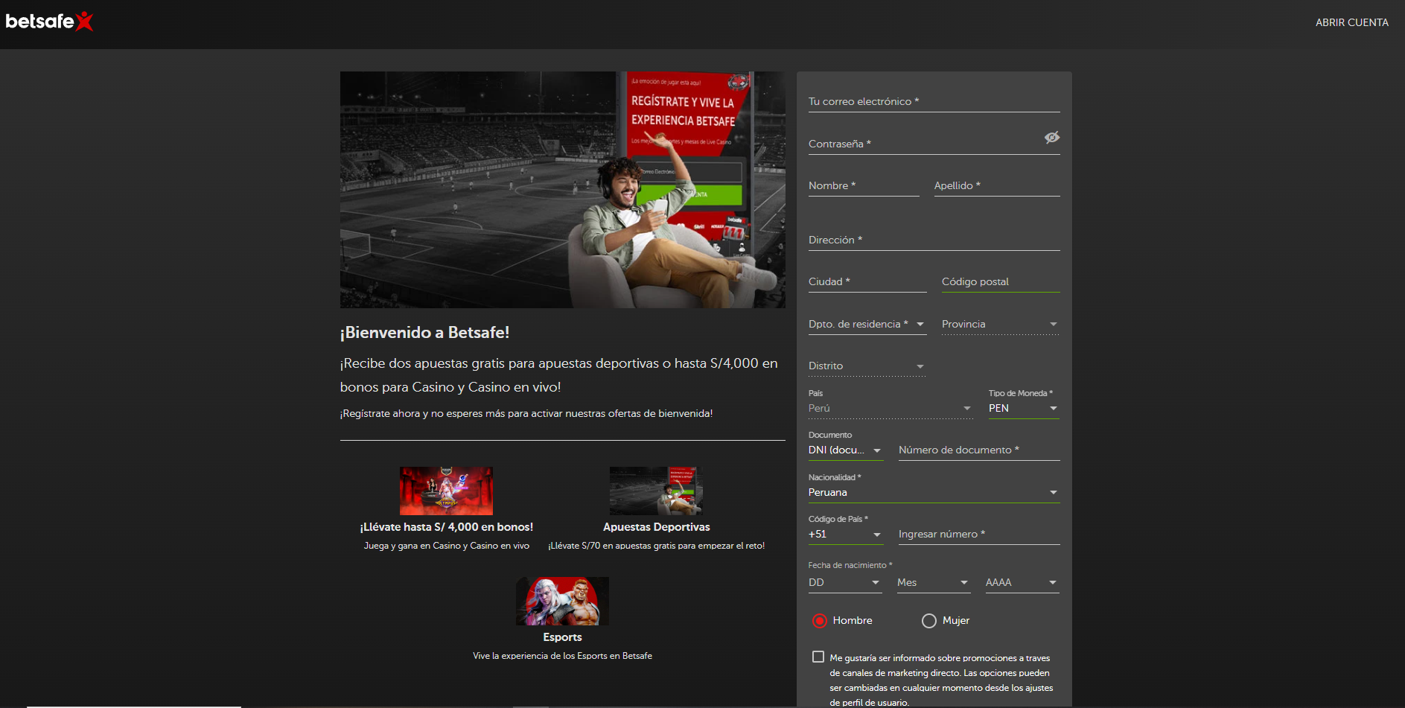Click the Tu correo electrónico field

pyautogui.click(x=934, y=101)
